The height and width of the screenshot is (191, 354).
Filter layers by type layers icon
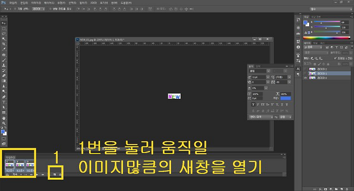336,47
